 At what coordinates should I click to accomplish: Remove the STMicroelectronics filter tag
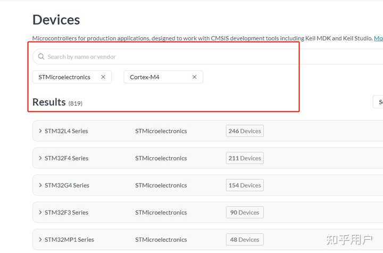click(x=103, y=77)
